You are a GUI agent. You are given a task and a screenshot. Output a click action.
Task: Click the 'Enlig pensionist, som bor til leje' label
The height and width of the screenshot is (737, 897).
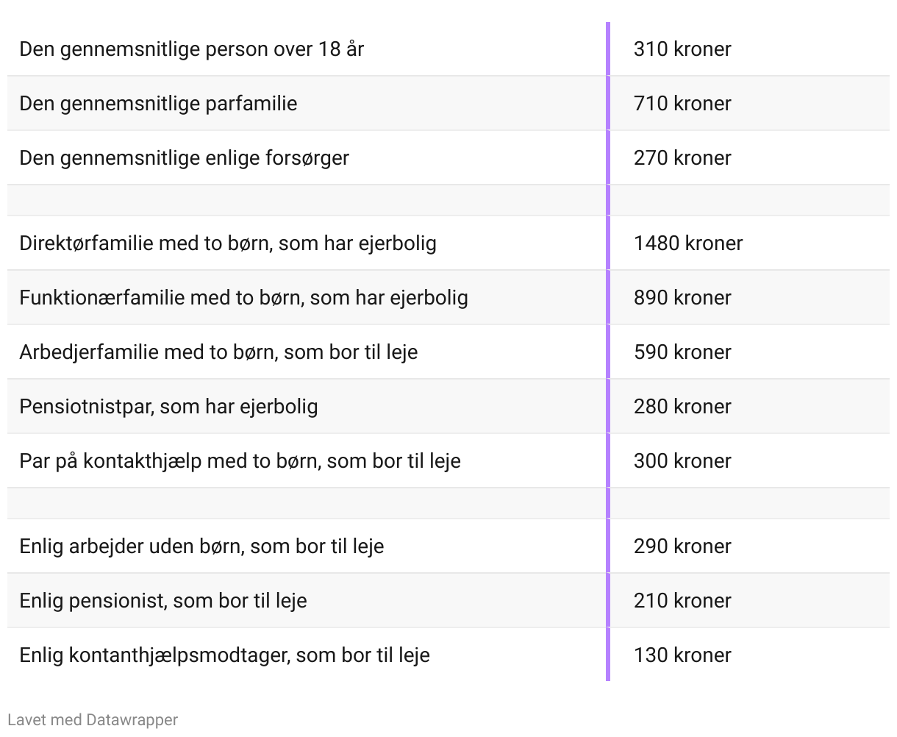click(x=163, y=601)
